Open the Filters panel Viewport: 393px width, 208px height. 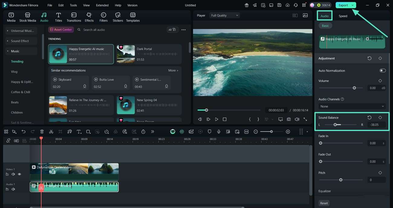click(x=103, y=17)
